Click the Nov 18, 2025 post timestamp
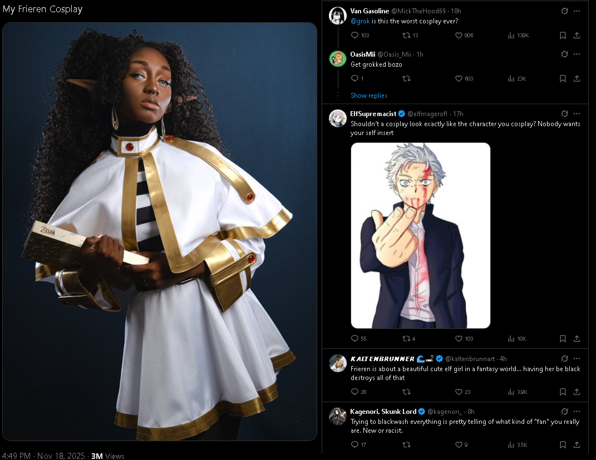This screenshot has height=460, width=596. coord(61,456)
